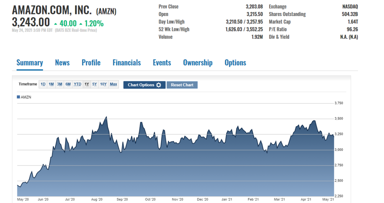Click the Shares Outstanding value 504.32B
This screenshot has width=384, height=203.
point(350,14)
